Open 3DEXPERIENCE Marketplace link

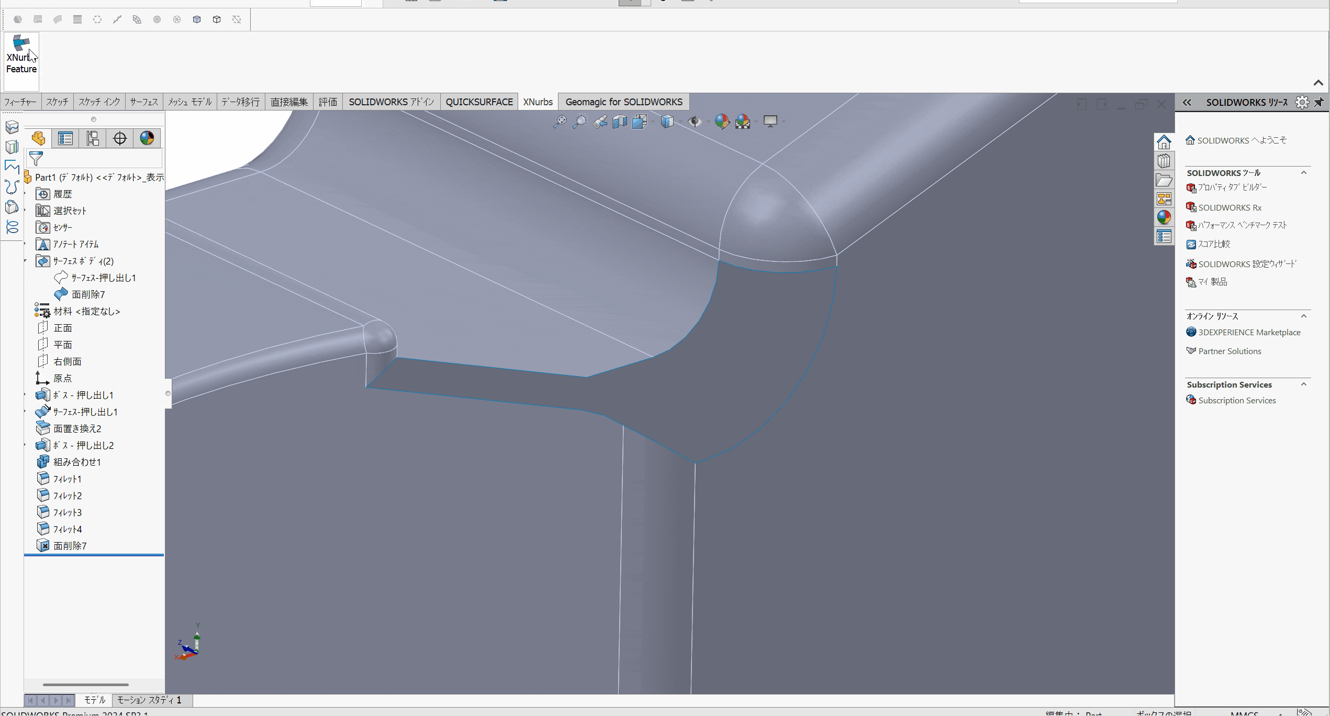tap(1249, 333)
